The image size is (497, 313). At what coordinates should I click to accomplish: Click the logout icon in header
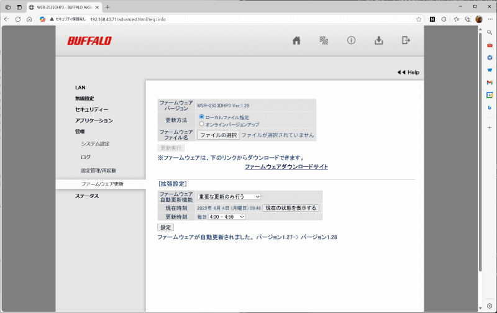click(406, 40)
